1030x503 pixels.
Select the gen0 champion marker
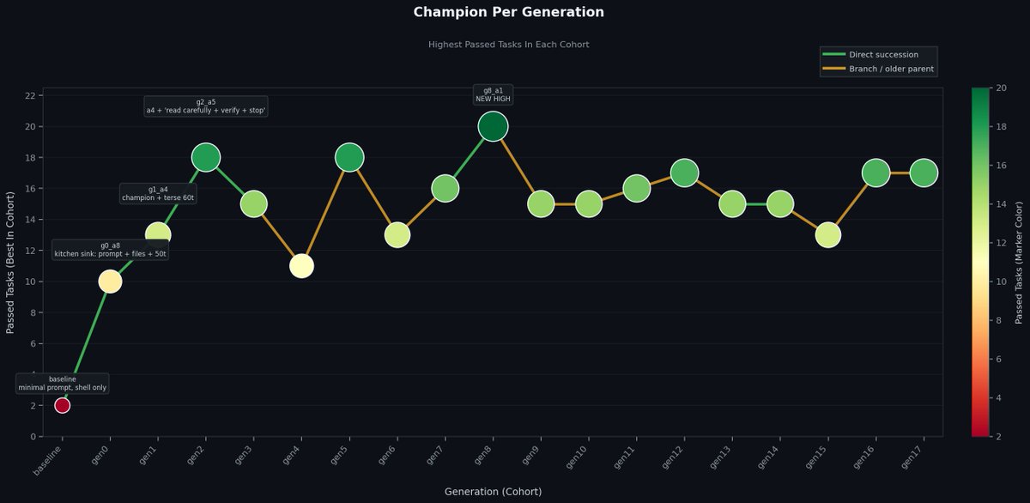tap(110, 281)
